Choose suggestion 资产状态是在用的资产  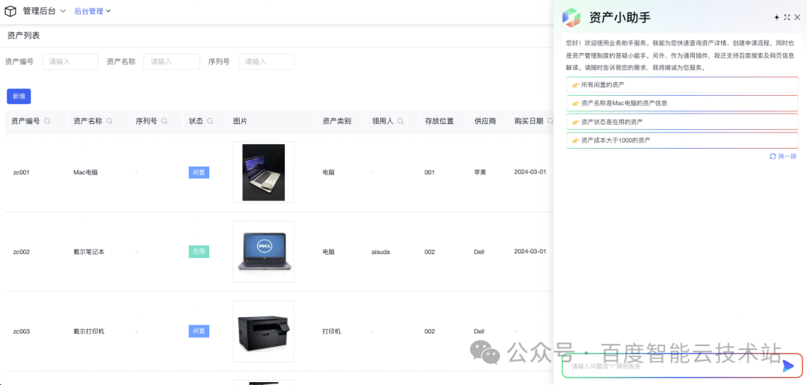pyautogui.click(x=682, y=121)
